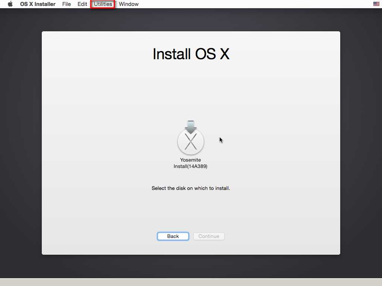The width and height of the screenshot is (382, 286).
Task: Click the US flag input source icon
Action: tap(376, 4)
